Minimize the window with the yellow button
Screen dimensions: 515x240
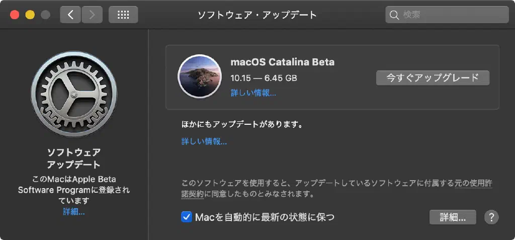pos(30,15)
